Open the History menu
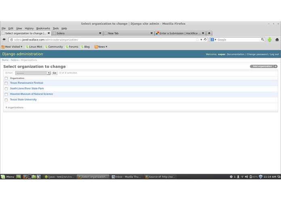Image resolution: width=281 pixels, height=200 pixels. tap(29, 28)
